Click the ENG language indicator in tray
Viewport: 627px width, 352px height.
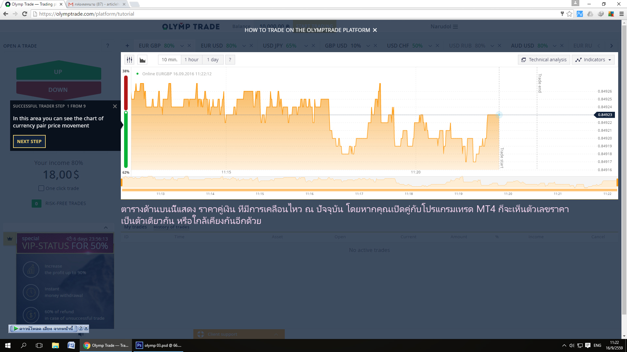[597, 345]
